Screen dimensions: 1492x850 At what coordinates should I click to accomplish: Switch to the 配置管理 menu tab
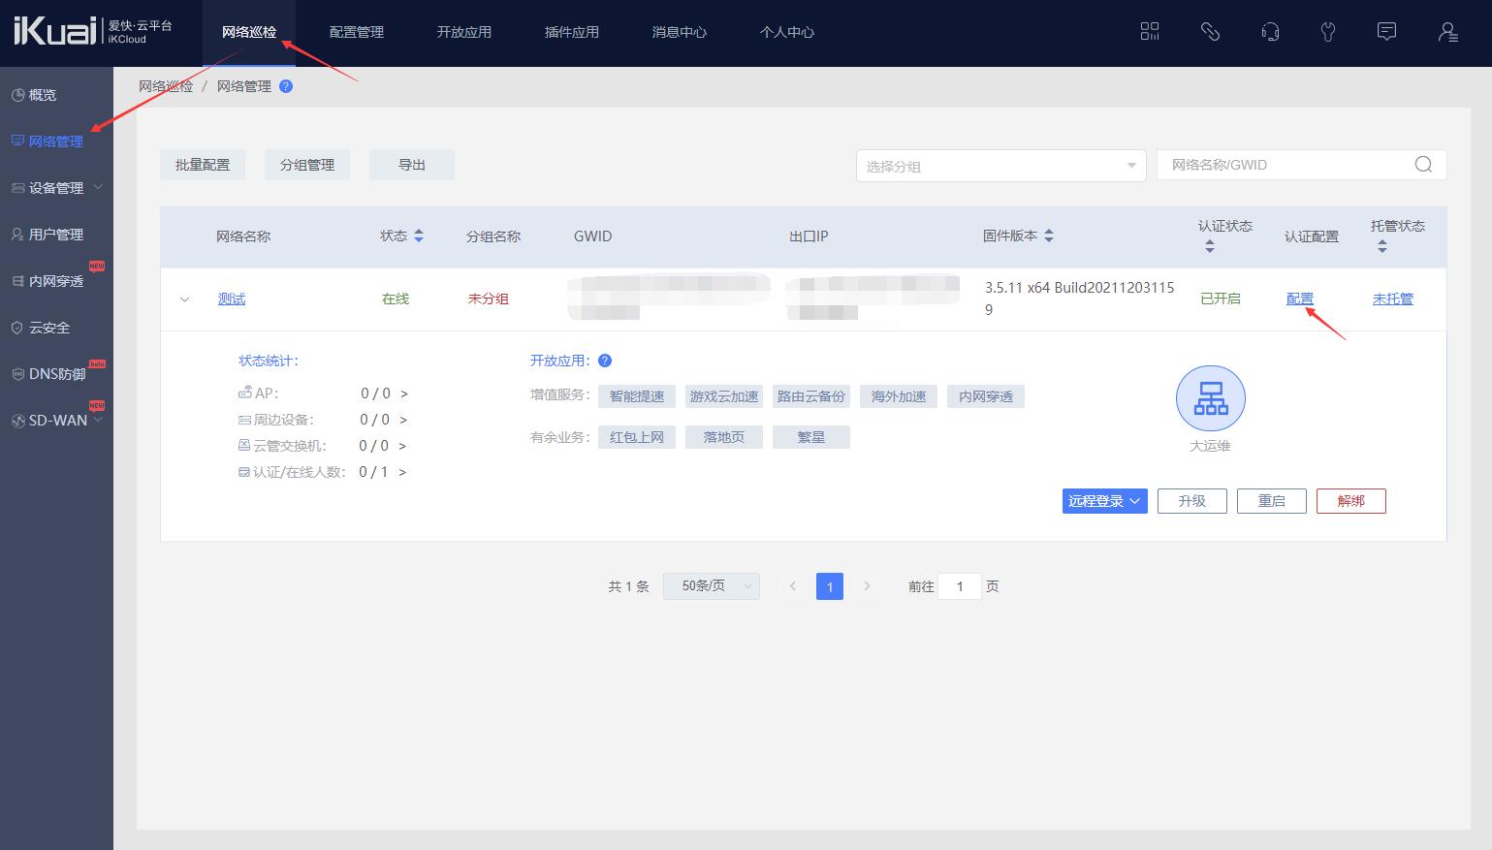tap(356, 32)
